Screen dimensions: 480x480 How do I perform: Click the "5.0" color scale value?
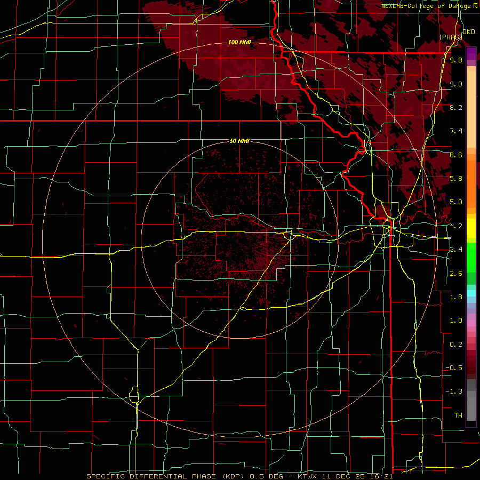(456, 202)
